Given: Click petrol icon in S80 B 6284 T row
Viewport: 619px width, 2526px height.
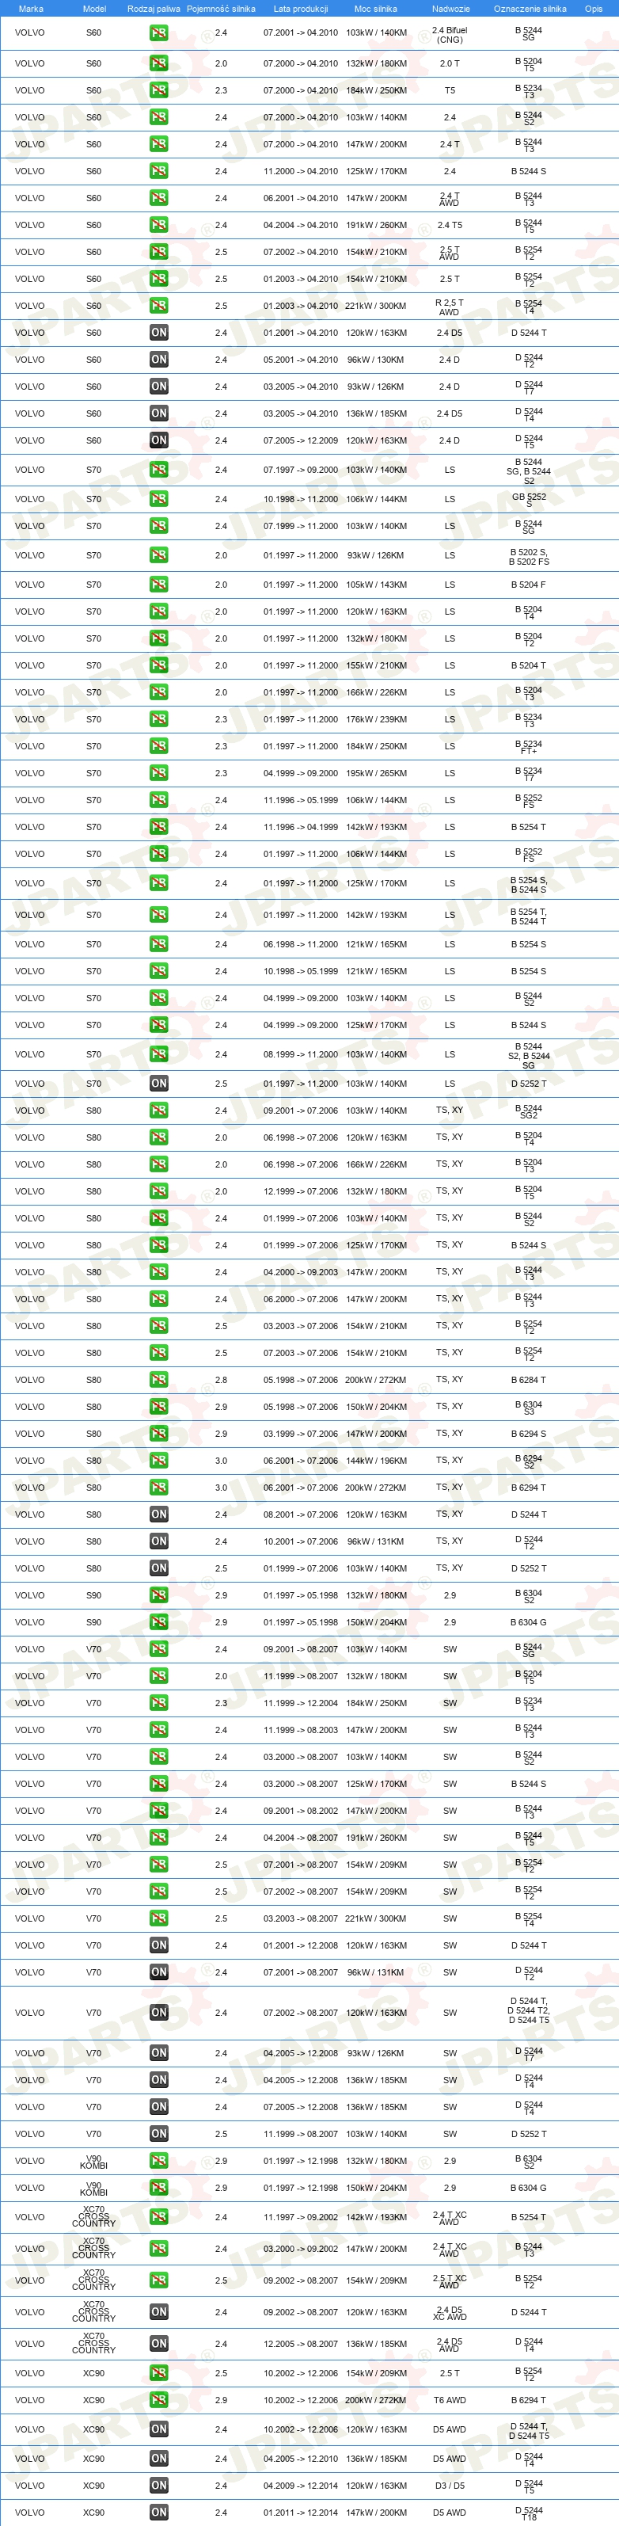Looking at the screenshot, I should tap(158, 1381).
